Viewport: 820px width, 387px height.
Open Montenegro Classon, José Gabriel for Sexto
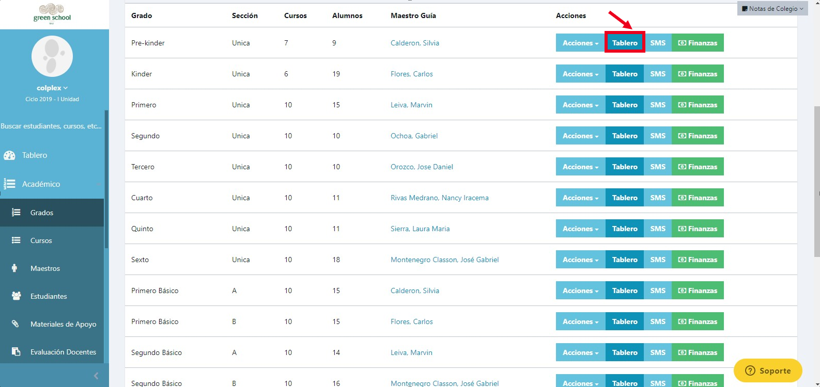[445, 260]
